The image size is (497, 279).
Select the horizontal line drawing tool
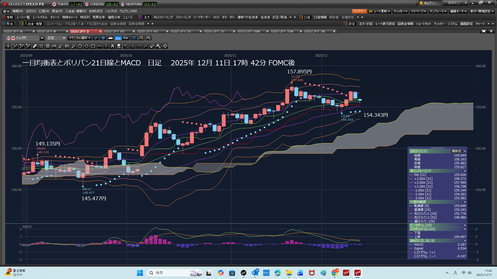coord(99,46)
